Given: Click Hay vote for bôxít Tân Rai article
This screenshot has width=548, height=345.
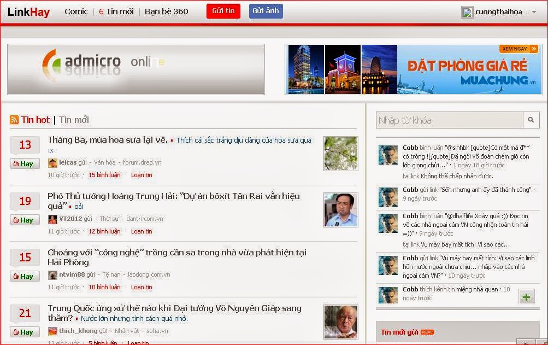Looking at the screenshot, I should [x=25, y=220].
